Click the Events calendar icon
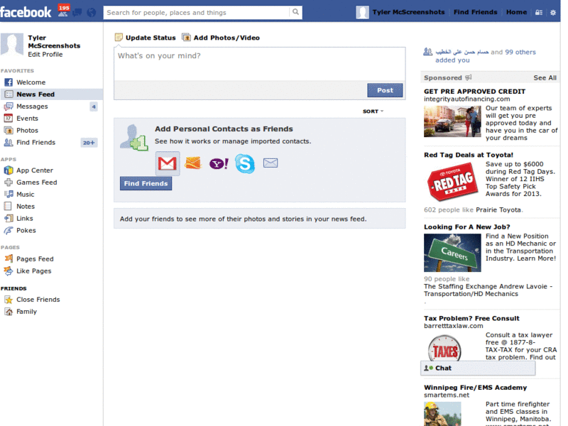 tap(9, 118)
